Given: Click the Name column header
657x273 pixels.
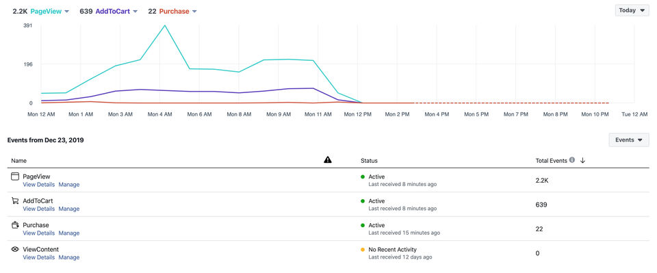Looking at the screenshot, I should [19, 161].
